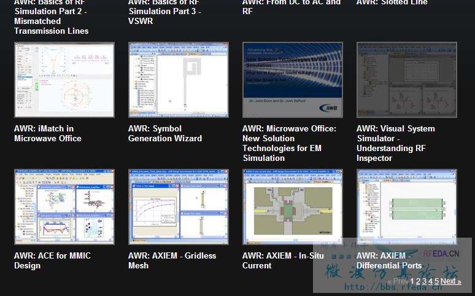Screen dimensions: 475x296
Task: Click the title 'AWR: Symbol Generation Wizard'
Action: tap(165, 133)
